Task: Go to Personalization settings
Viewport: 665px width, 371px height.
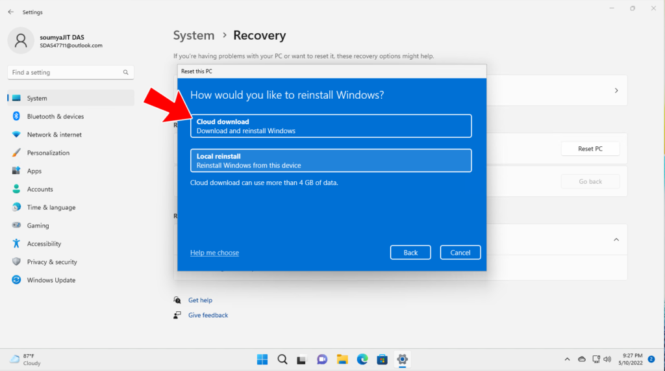Action: 71,153
